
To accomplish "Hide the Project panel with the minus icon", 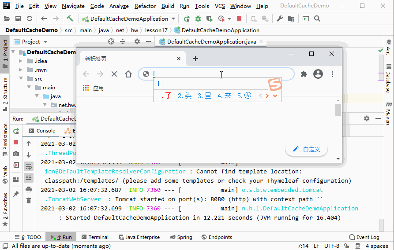I will click(149, 41).
